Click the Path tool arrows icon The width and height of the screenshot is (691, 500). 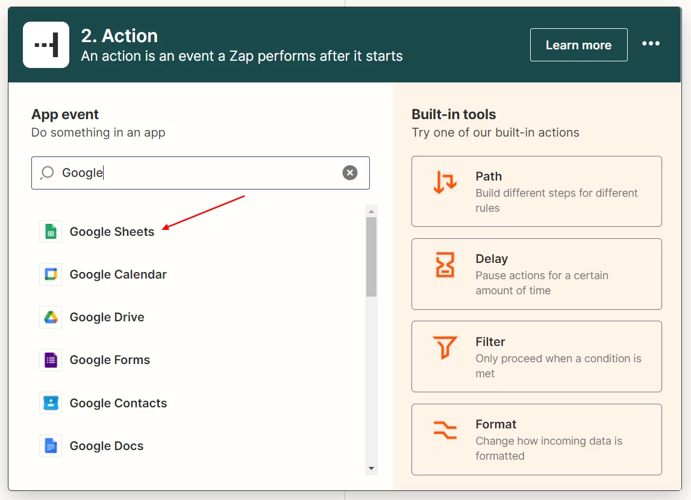(x=445, y=182)
